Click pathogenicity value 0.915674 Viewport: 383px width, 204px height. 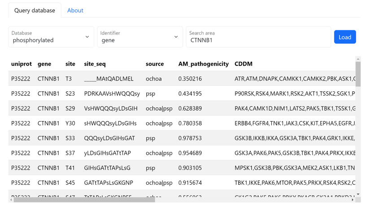(190, 183)
